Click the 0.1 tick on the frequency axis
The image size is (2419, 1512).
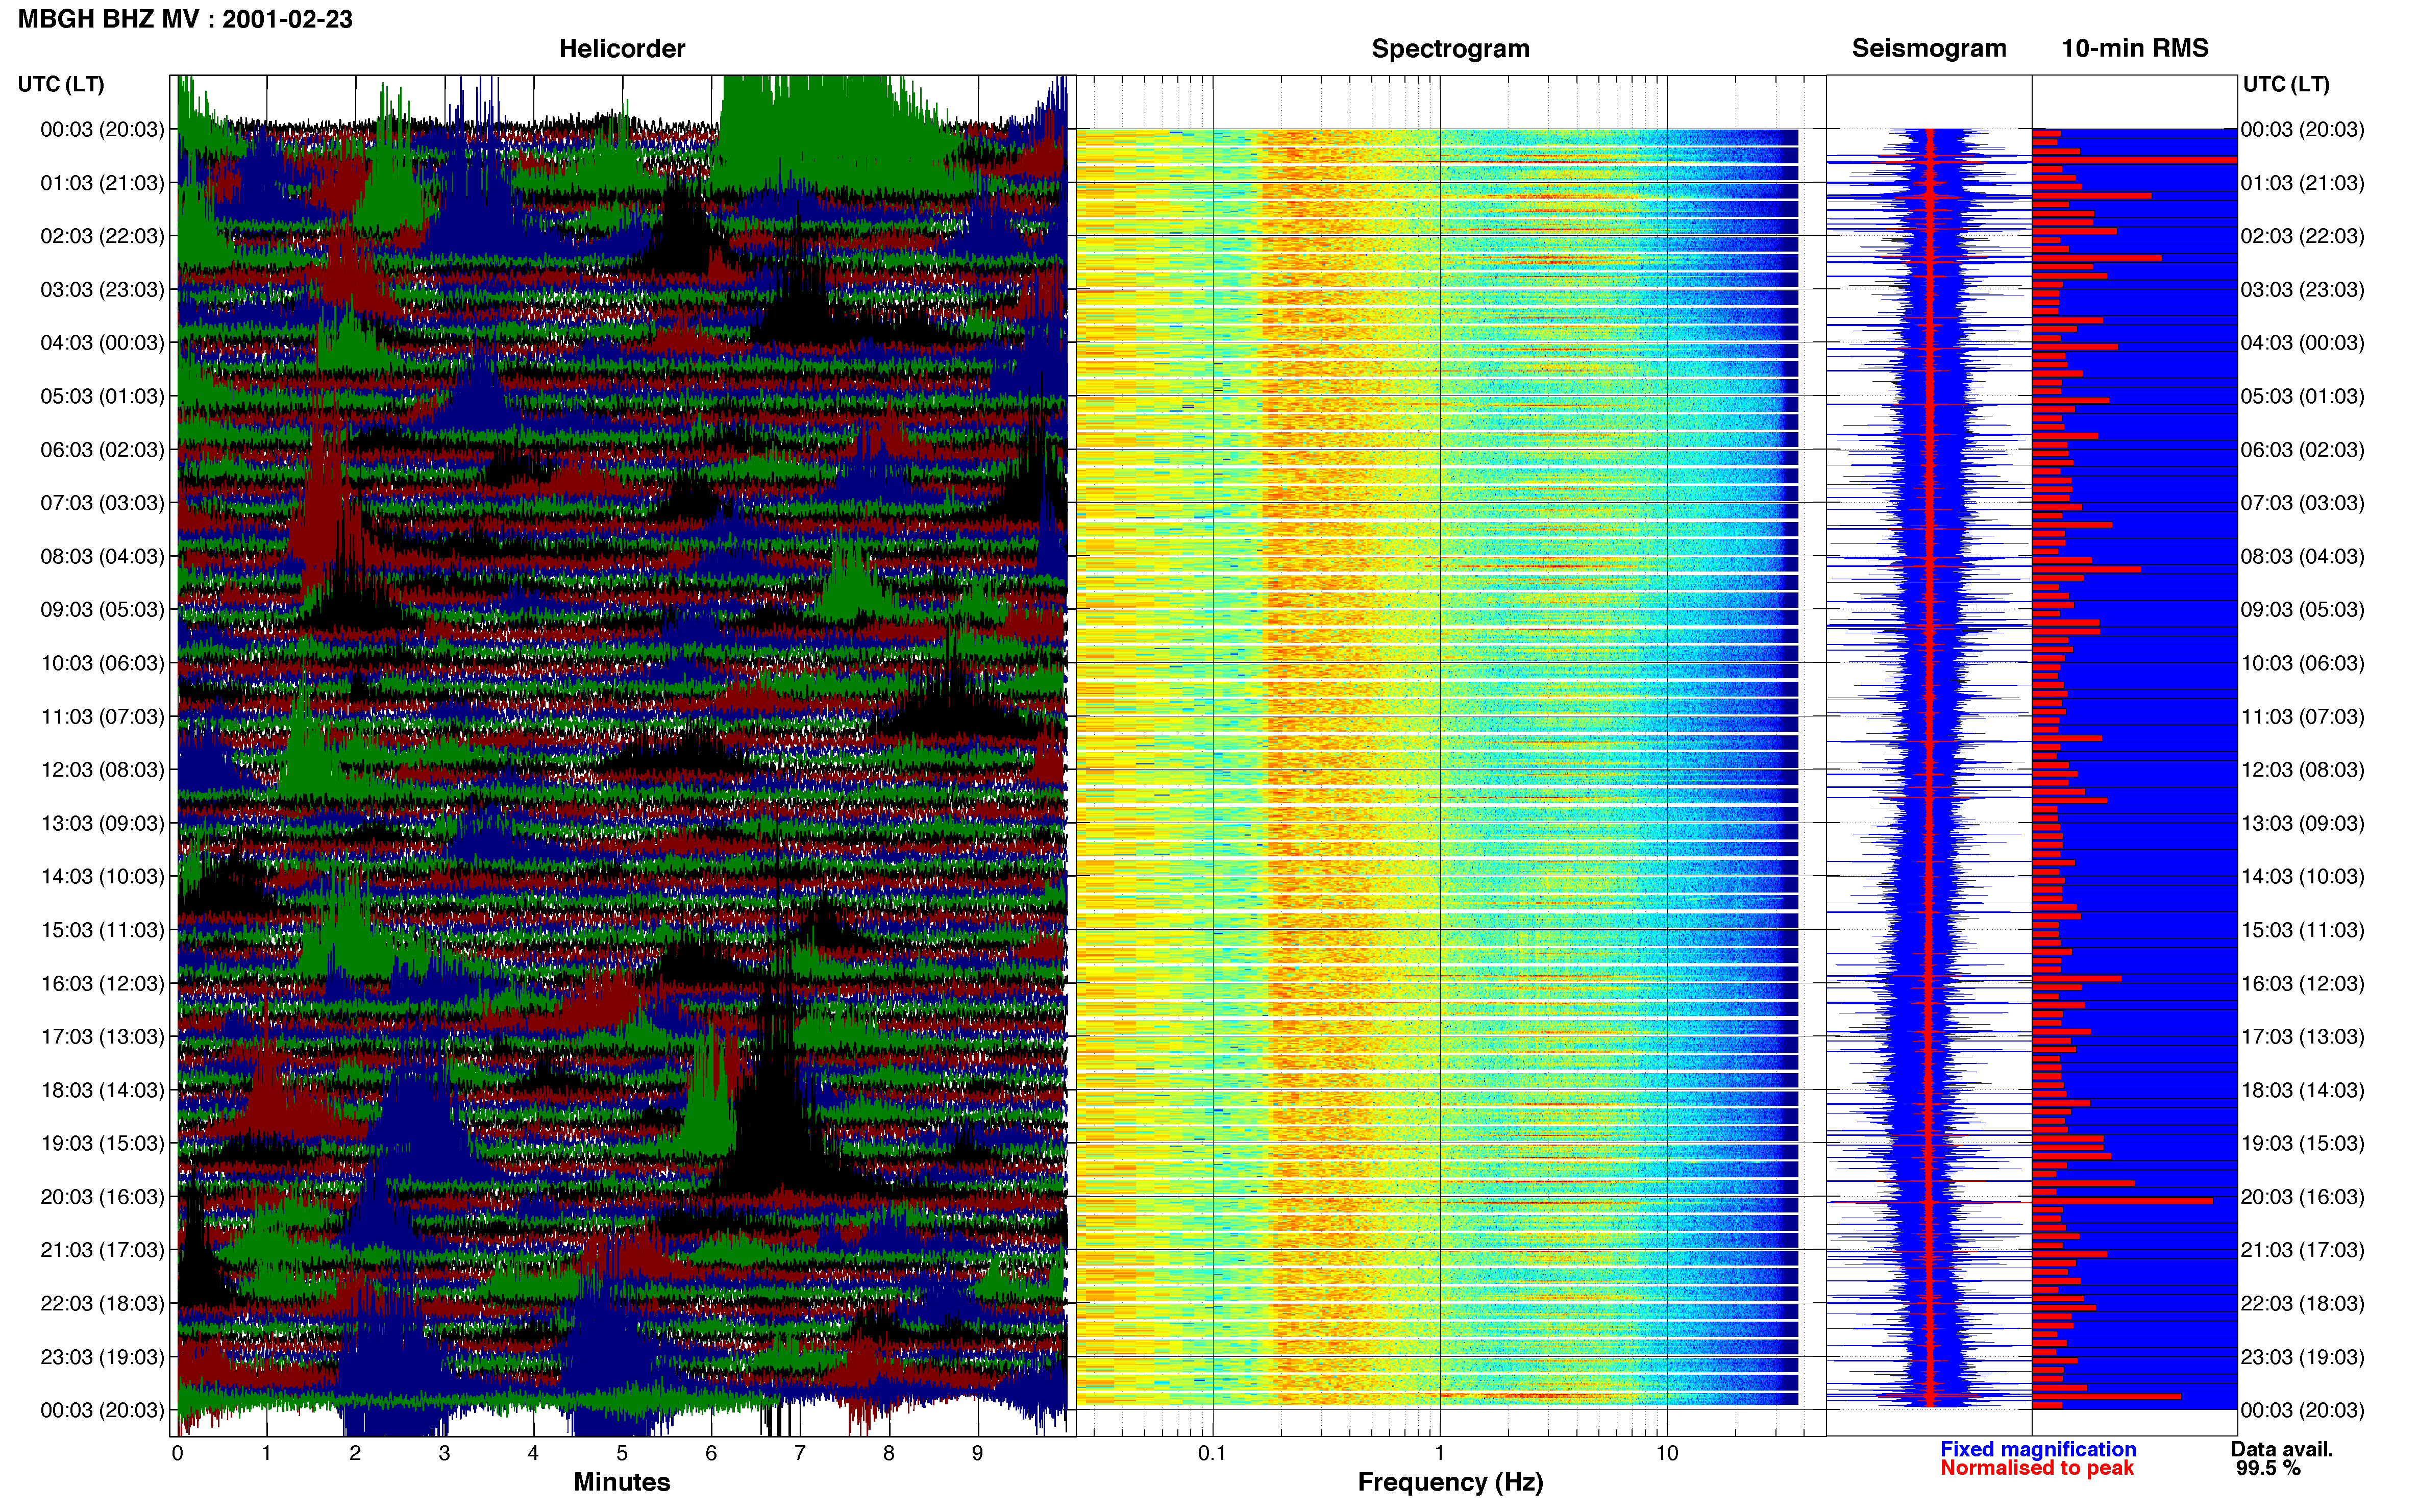coord(1212,1454)
